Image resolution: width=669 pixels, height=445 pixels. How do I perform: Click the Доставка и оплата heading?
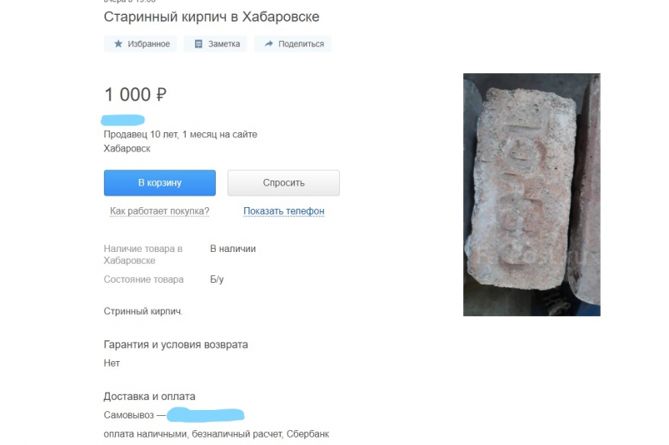coord(149,397)
